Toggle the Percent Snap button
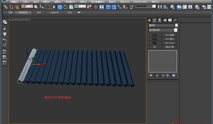Viewport: 213px width, 124px height. coord(119,7)
